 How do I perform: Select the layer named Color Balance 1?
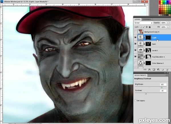point(158,63)
